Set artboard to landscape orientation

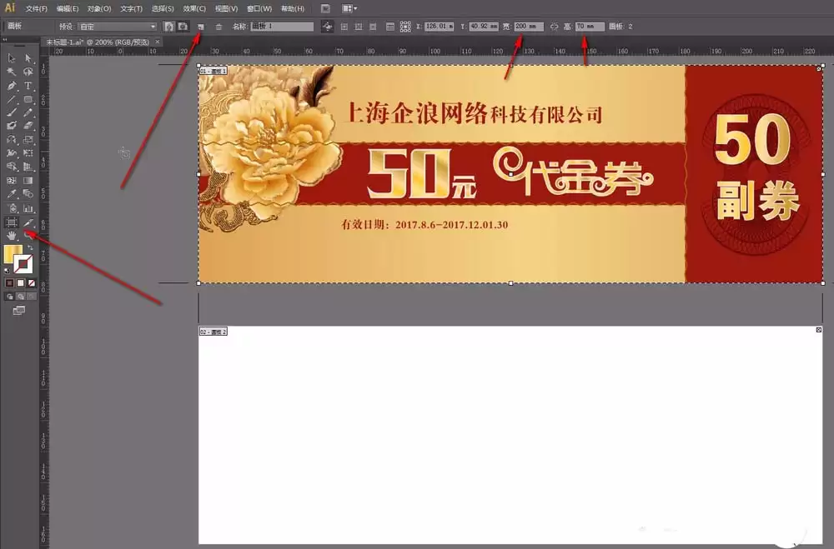tap(183, 26)
